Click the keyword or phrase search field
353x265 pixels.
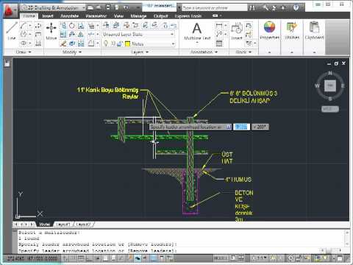coord(215,8)
